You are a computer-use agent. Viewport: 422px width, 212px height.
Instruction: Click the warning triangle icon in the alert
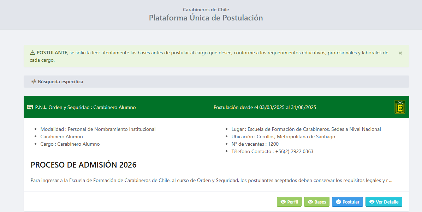32,53
